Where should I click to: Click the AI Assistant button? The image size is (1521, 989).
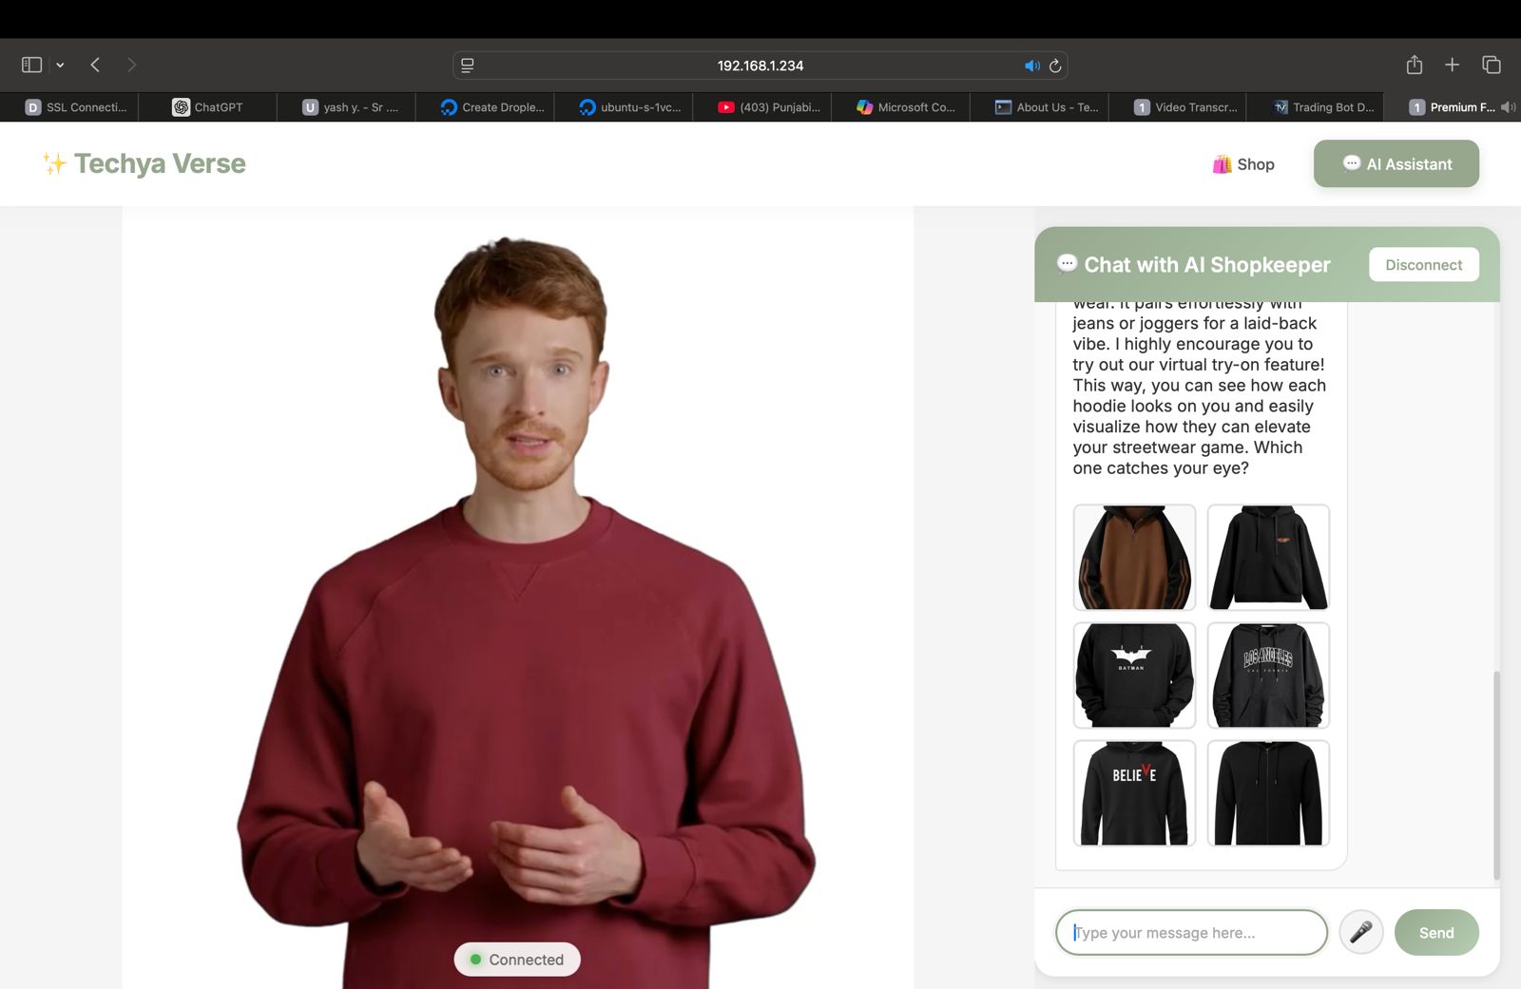tap(1396, 163)
